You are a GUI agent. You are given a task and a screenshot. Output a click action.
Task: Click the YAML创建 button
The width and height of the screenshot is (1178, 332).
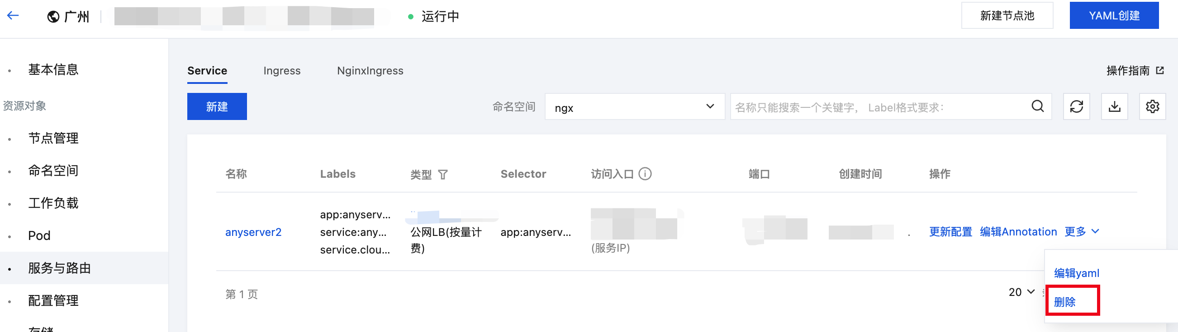click(x=1114, y=15)
